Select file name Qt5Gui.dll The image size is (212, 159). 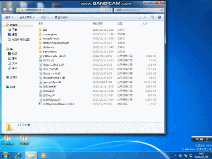tap(48, 91)
